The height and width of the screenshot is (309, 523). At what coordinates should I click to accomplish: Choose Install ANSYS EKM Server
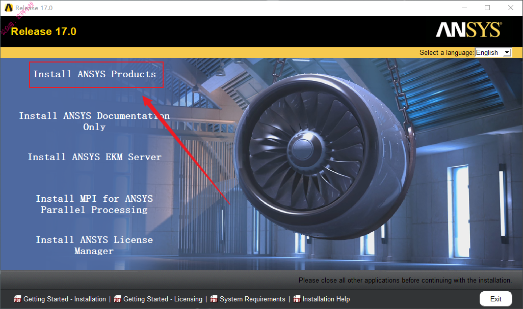point(95,157)
